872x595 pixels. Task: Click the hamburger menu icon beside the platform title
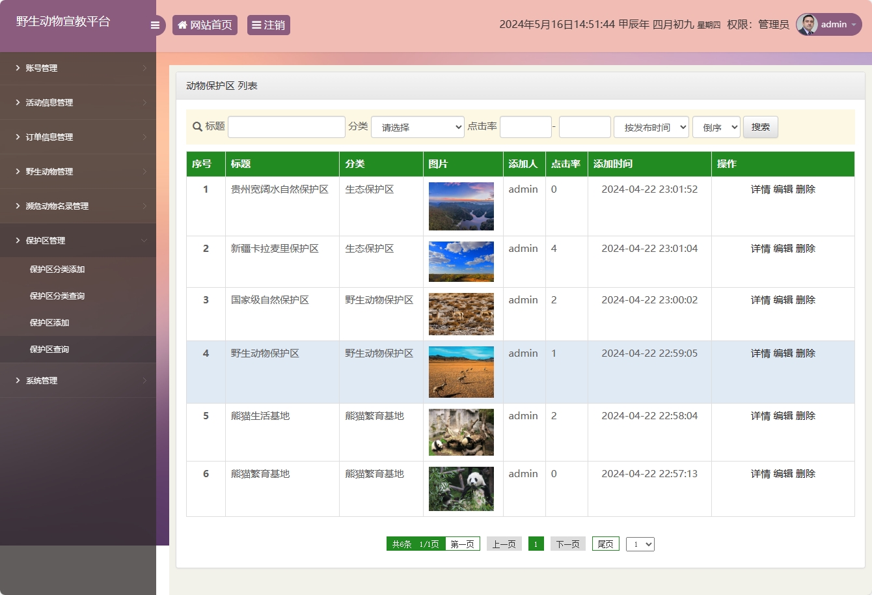tap(155, 25)
